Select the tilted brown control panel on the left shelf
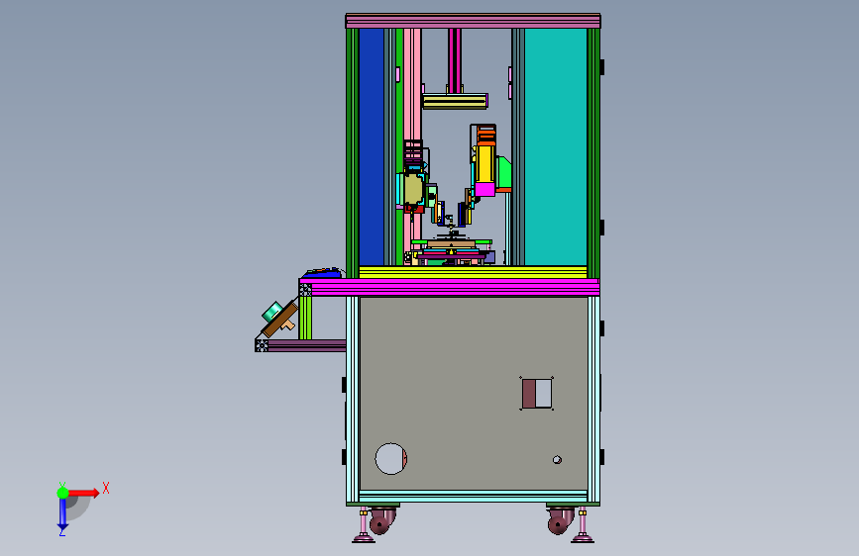The height and width of the screenshot is (556, 859). [280, 321]
